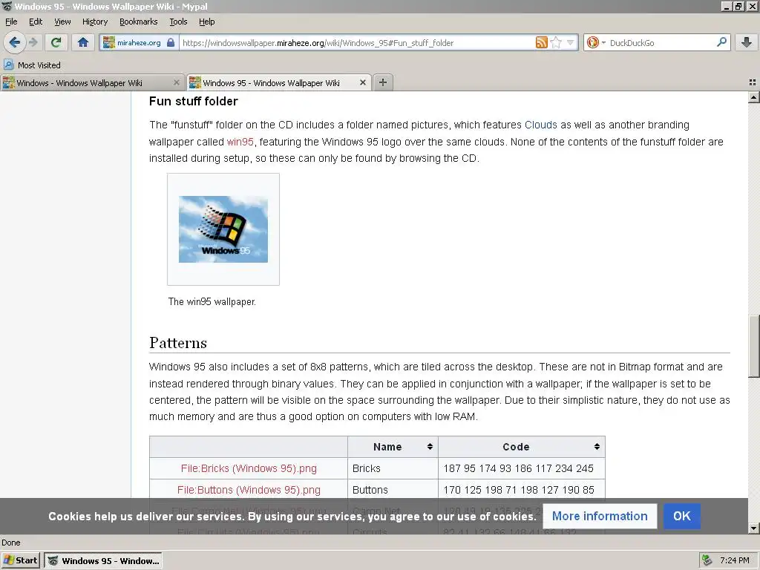Click the system tray network icon
The image size is (760, 570).
point(707,561)
